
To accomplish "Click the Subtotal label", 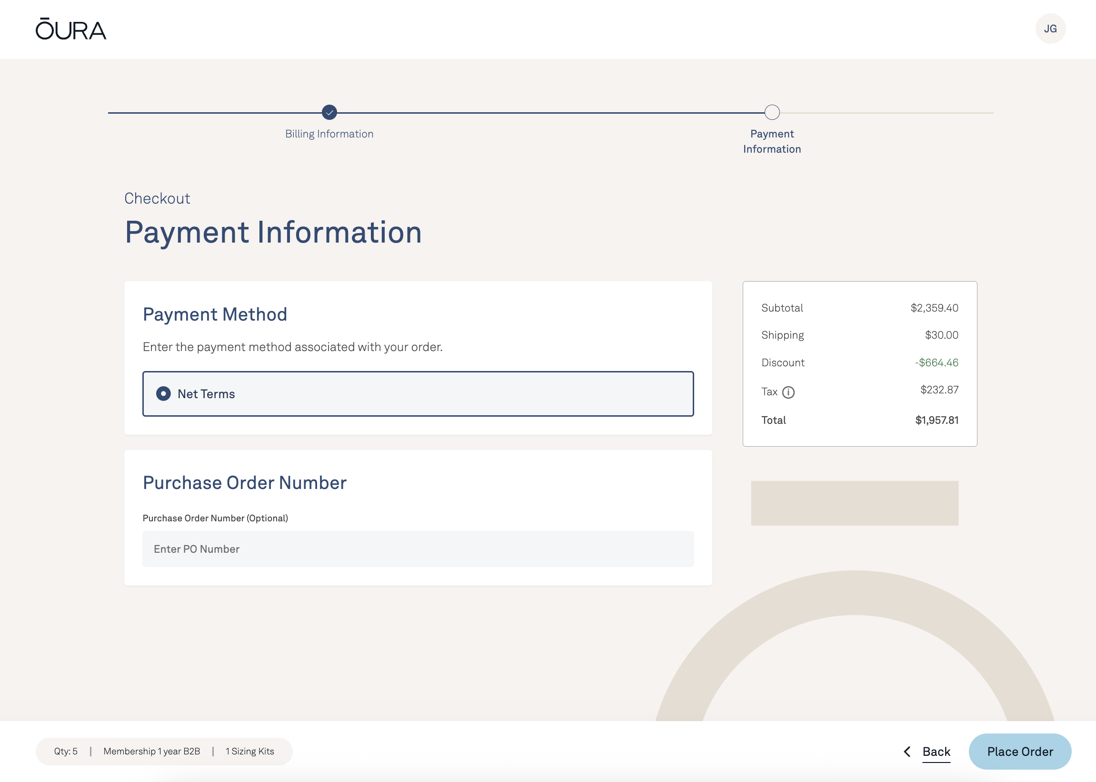I will [782, 308].
